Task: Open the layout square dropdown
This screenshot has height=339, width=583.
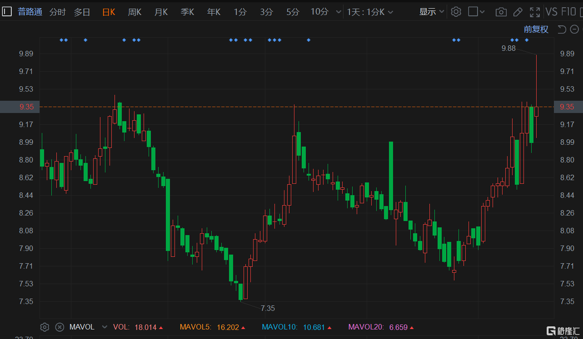Action: (x=476, y=12)
